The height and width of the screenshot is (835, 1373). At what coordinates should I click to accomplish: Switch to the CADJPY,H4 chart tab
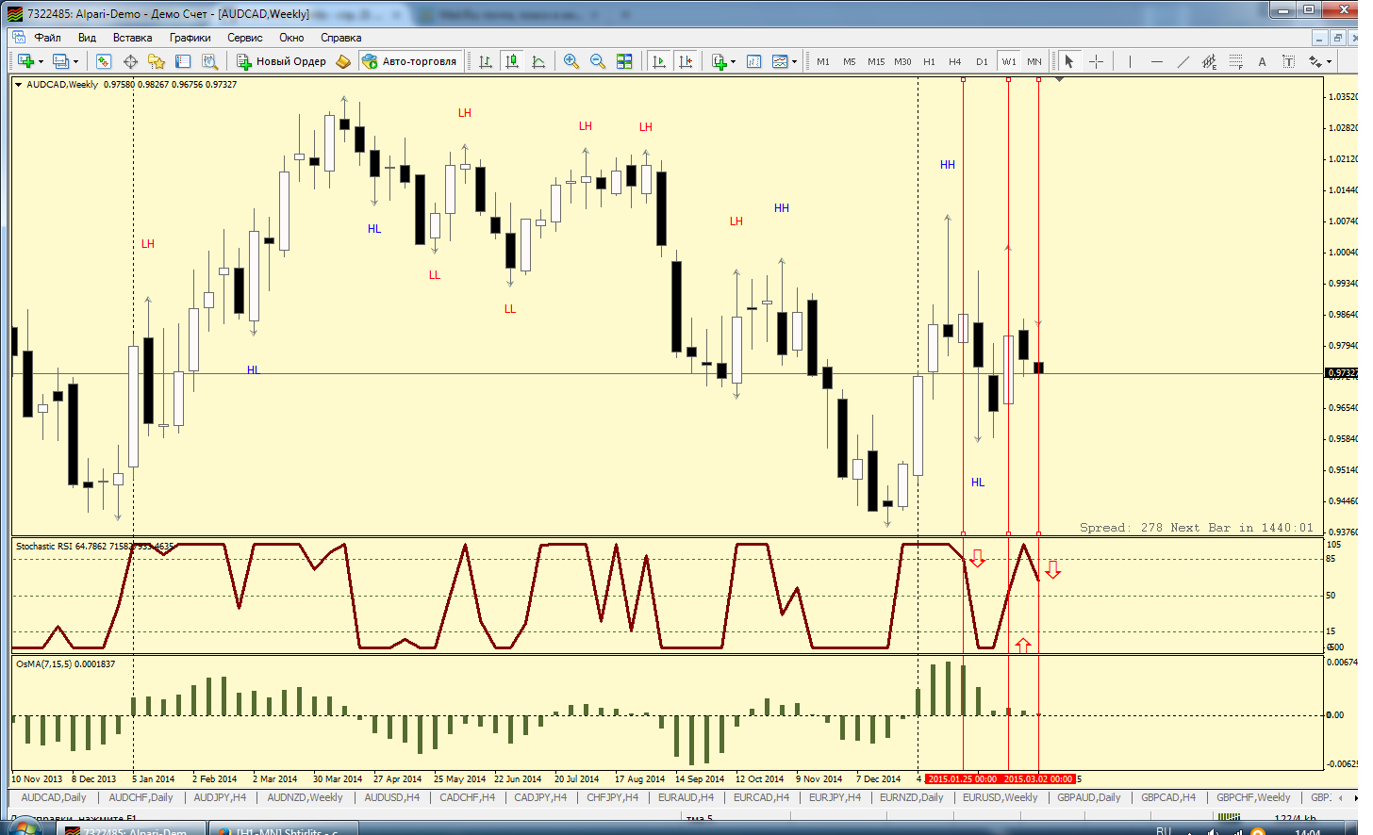[540, 797]
